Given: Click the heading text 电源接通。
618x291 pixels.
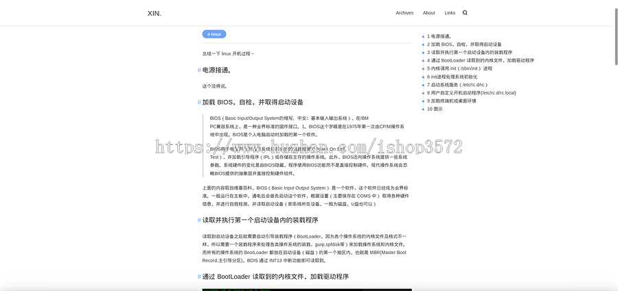Looking at the screenshot, I should [x=217, y=71].
